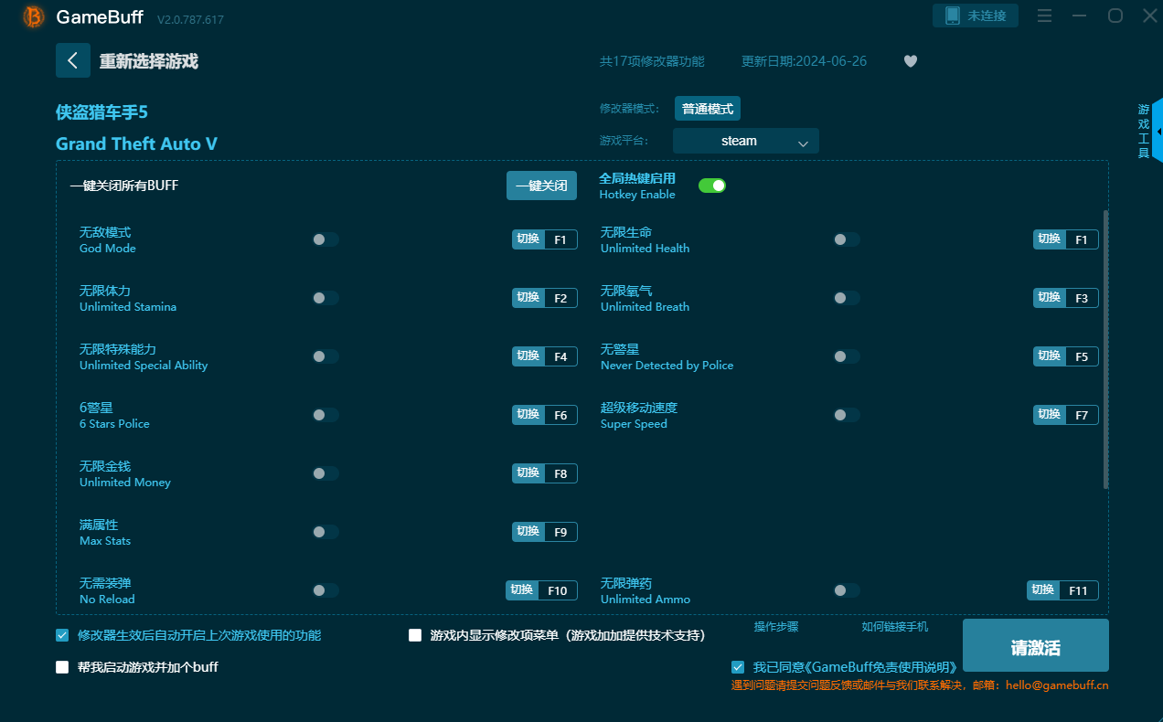
Task: Click the 侠盗猎车手5 title
Action: point(101,112)
